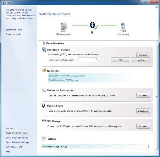160x157 pixels.
Task: Disconnect Music and Audio service
Action: click(x=143, y=111)
